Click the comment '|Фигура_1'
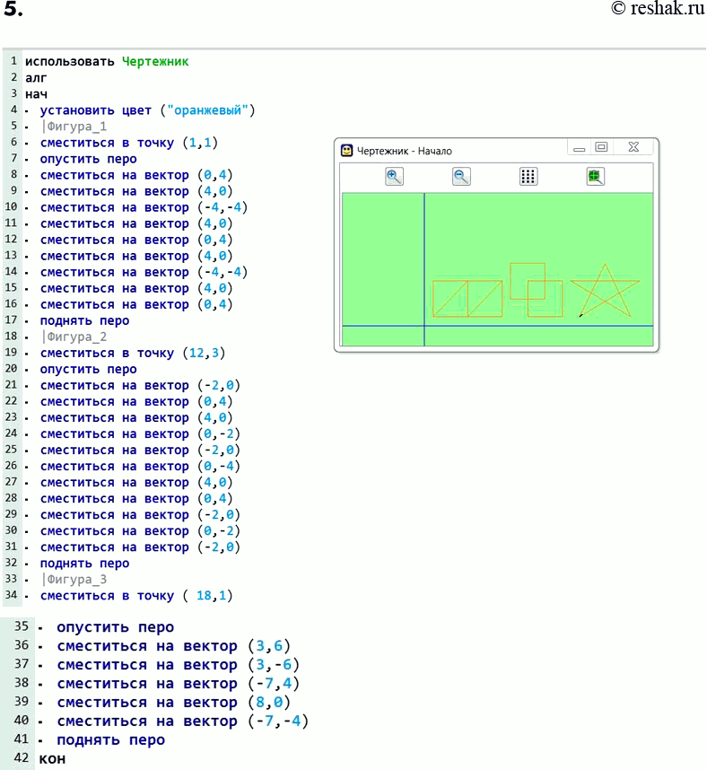 point(74,127)
